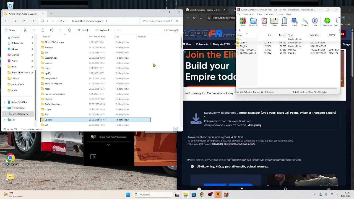Click the Find magnifier icon in WinRAR
354x199 pixels.
[x=295, y=21]
